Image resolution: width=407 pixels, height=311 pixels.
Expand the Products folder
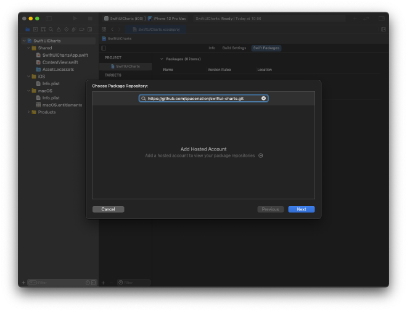29,112
